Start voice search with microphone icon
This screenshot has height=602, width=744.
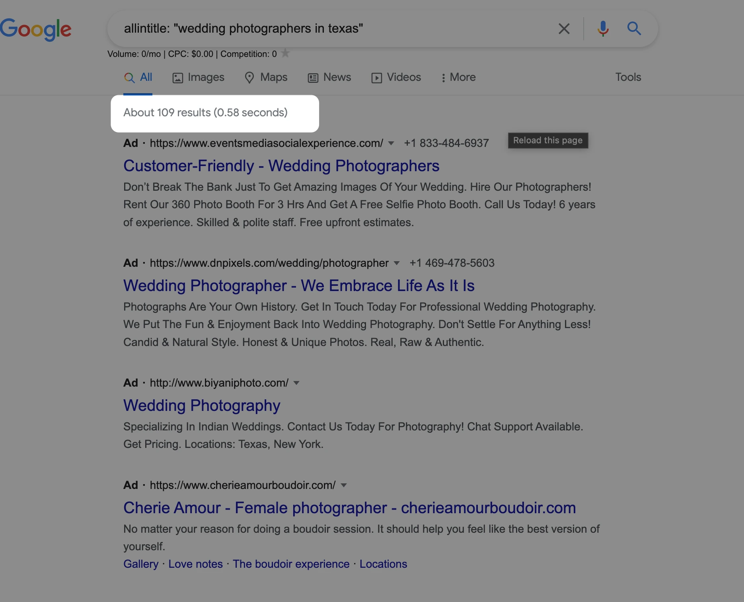pos(603,29)
